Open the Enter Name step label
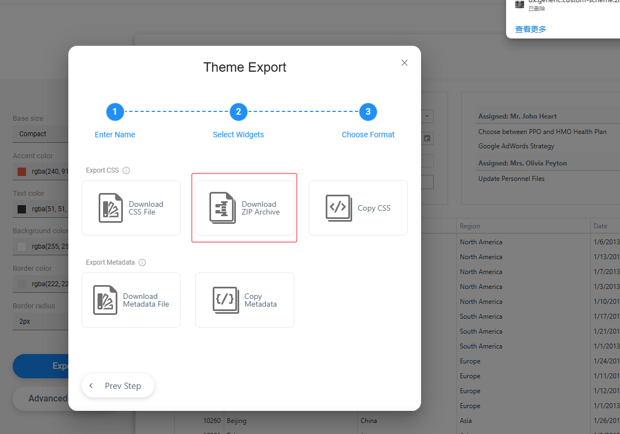 click(115, 135)
